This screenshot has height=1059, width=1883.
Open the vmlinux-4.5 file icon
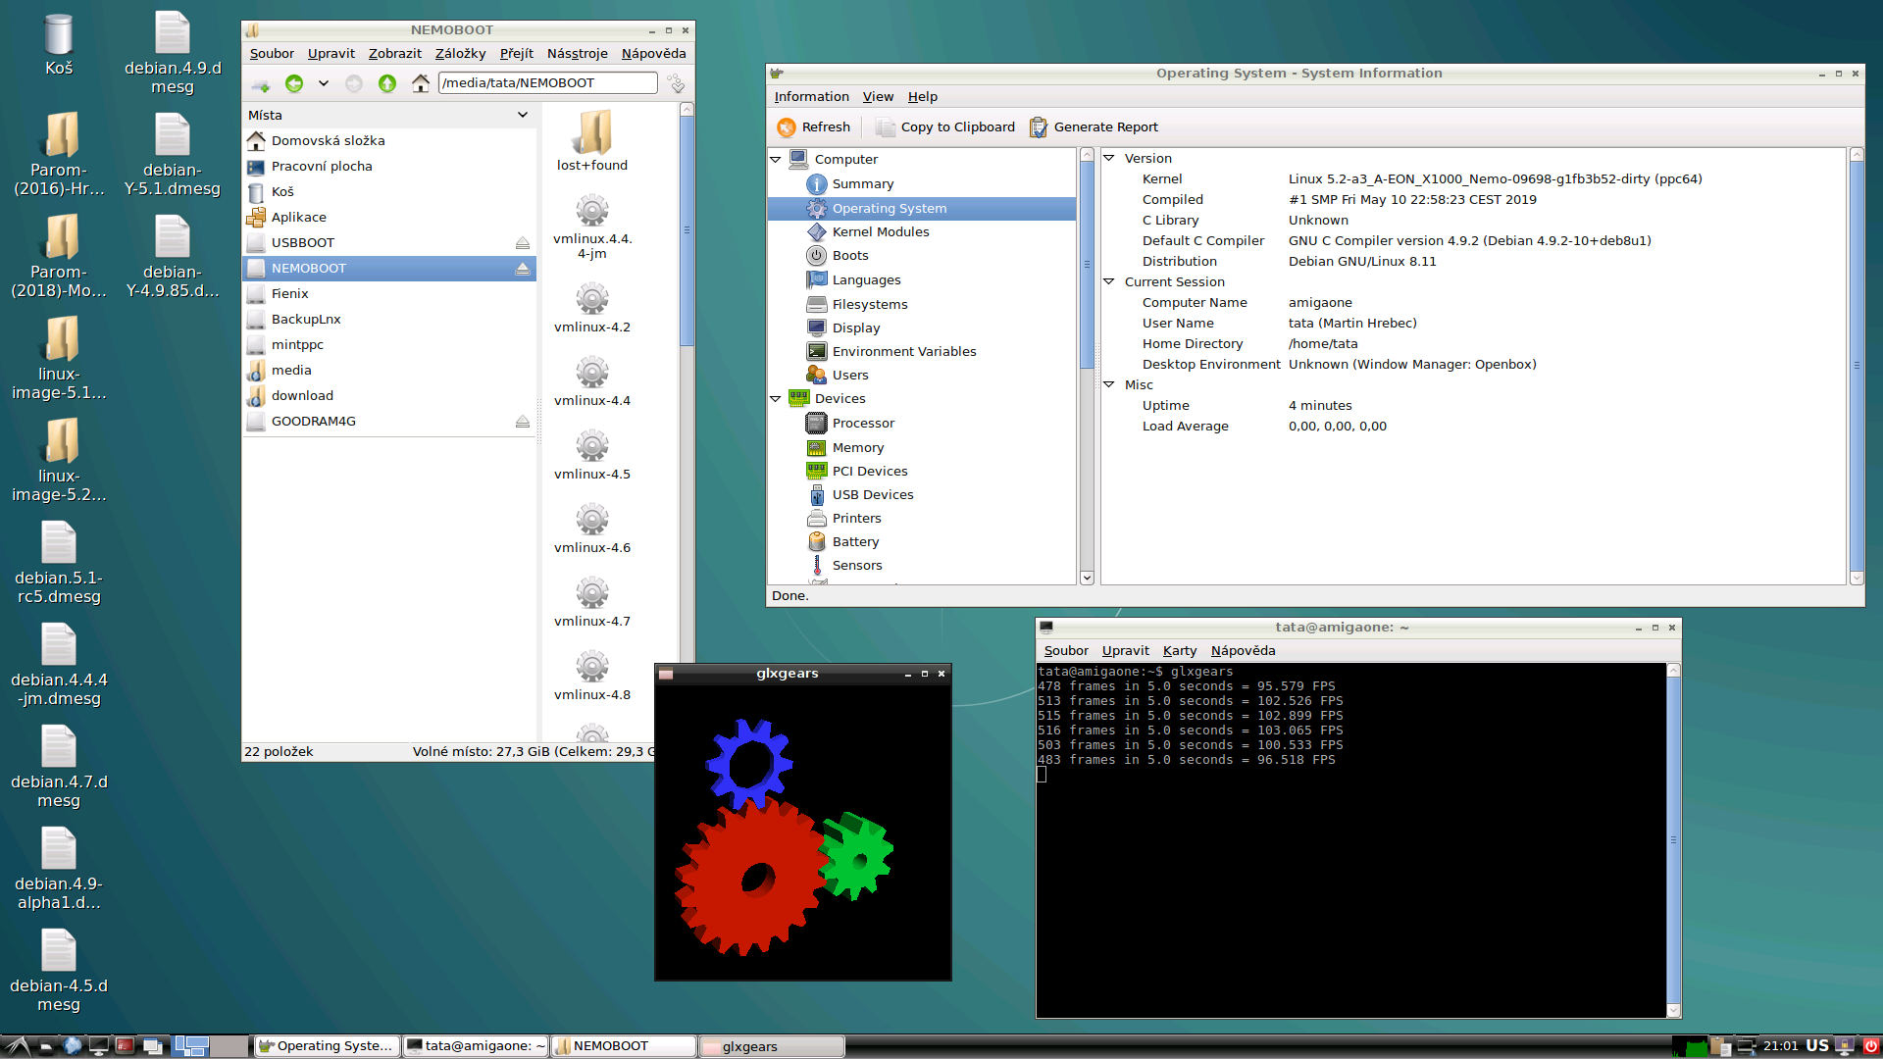click(x=591, y=447)
